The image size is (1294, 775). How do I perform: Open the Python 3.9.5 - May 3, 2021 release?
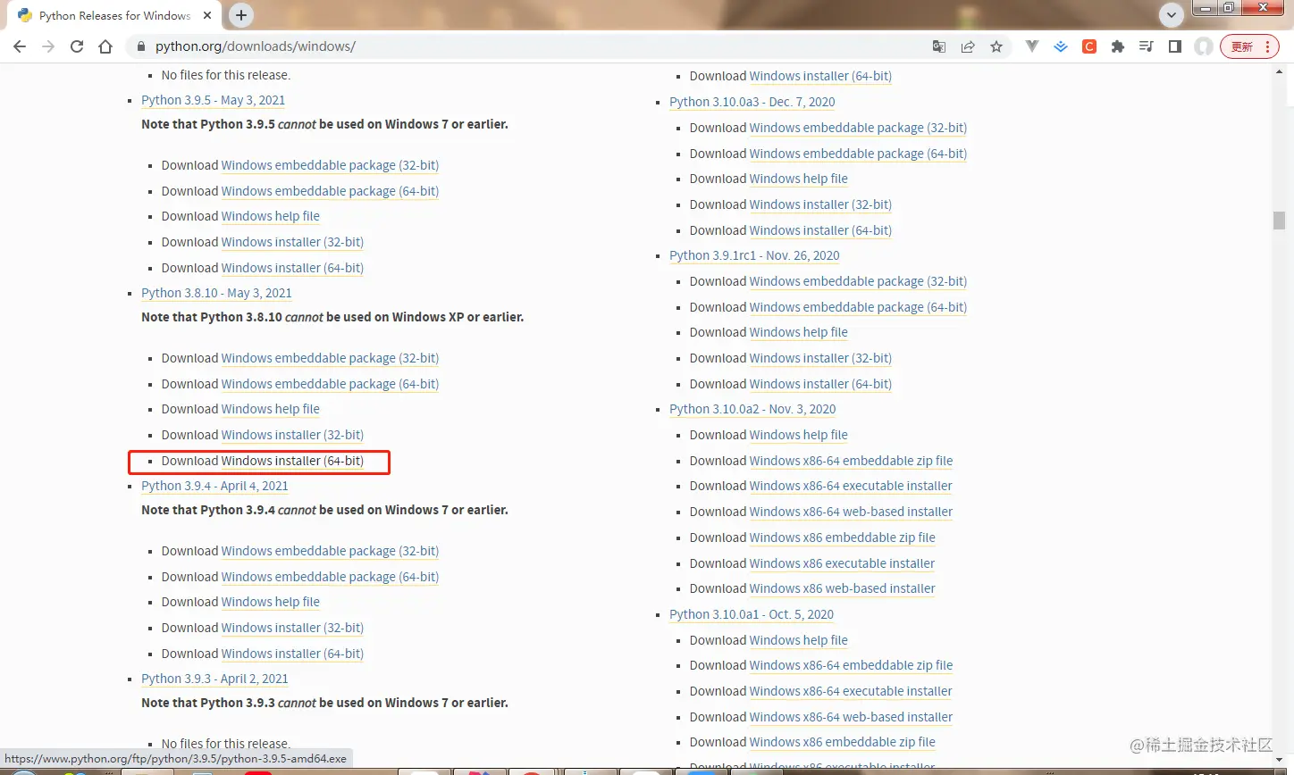click(x=213, y=100)
